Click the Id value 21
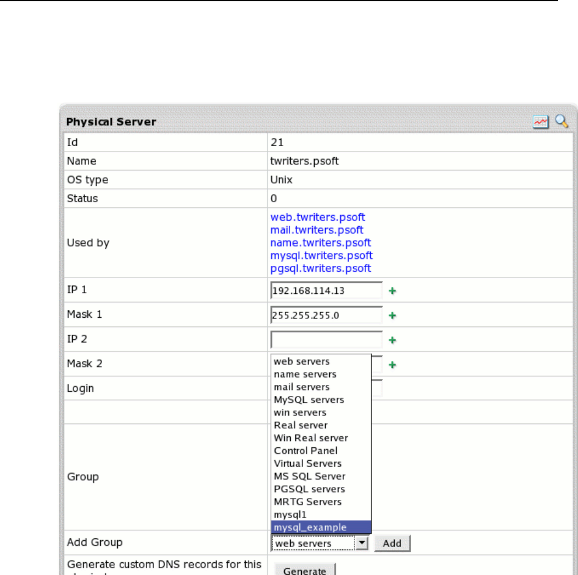The image size is (578, 575). 277,142
